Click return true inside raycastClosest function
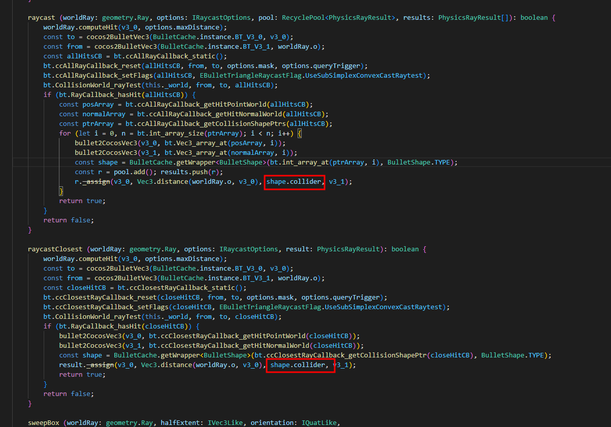This screenshot has width=611, height=427. (83, 374)
